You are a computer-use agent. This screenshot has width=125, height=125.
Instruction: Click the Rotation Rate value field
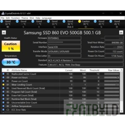click(114, 47)
